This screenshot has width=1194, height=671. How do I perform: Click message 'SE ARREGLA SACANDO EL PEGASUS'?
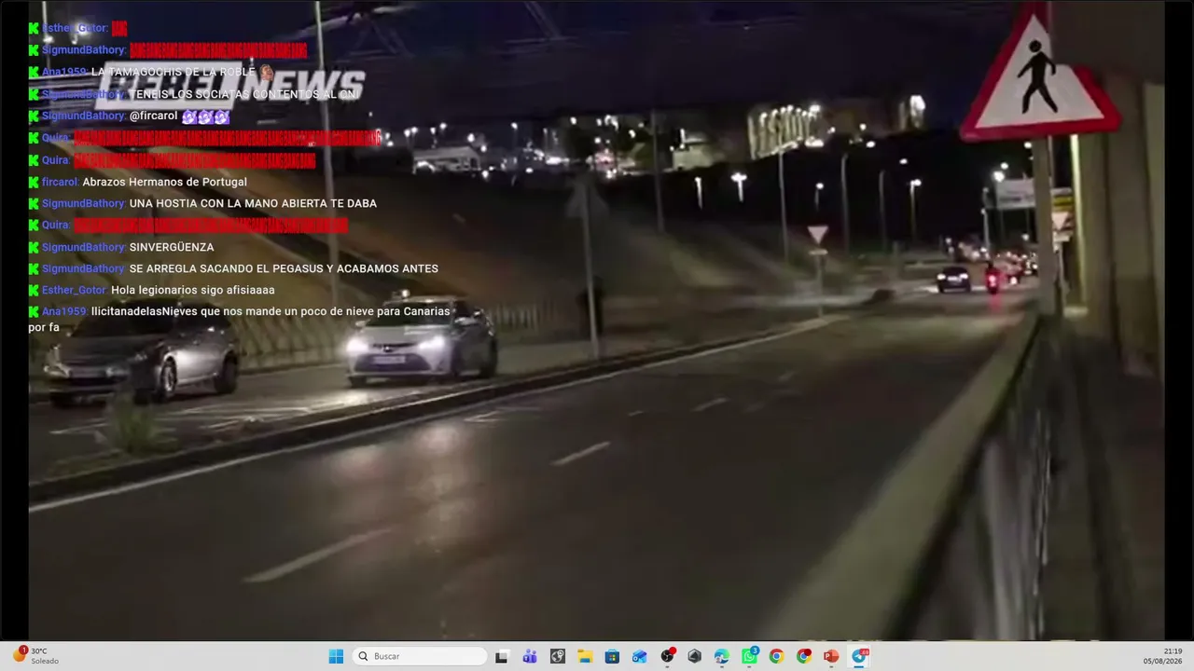point(284,268)
